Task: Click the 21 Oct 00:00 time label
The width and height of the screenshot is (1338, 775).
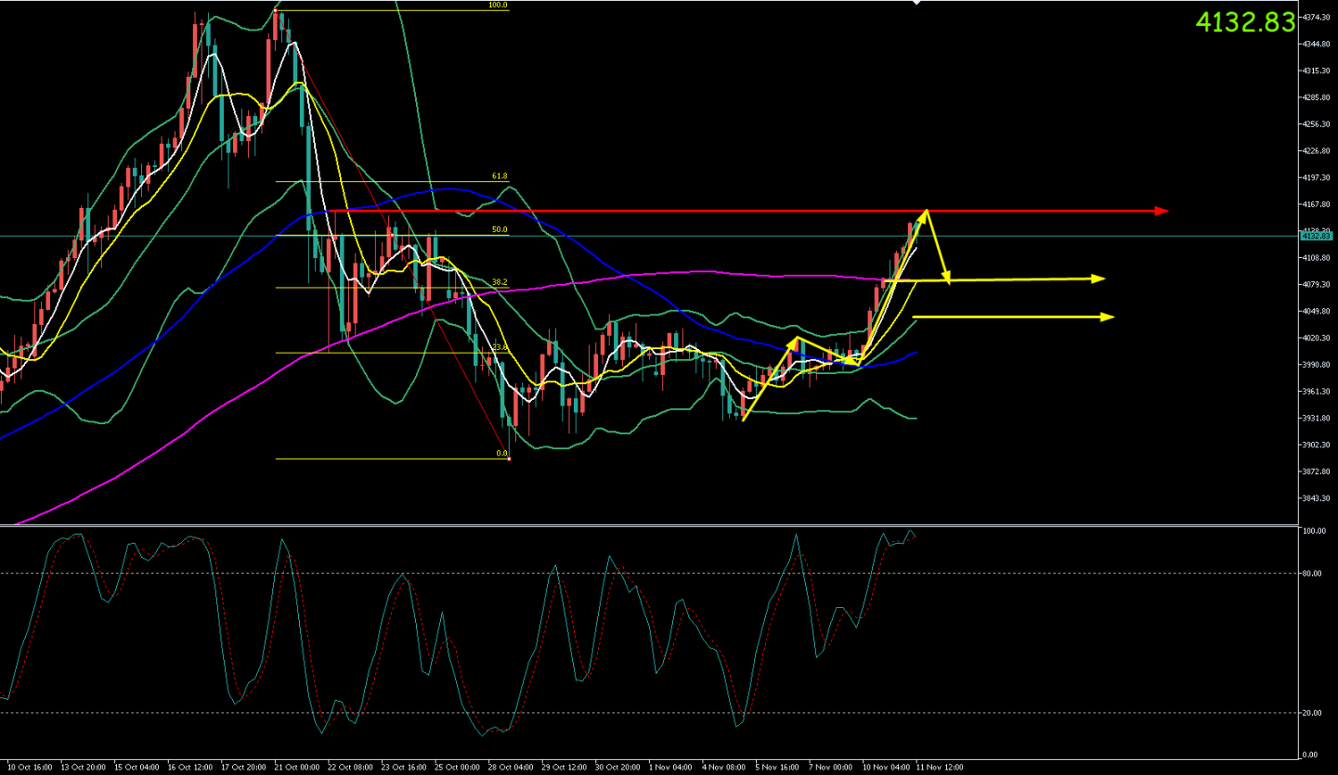Action: point(297,768)
